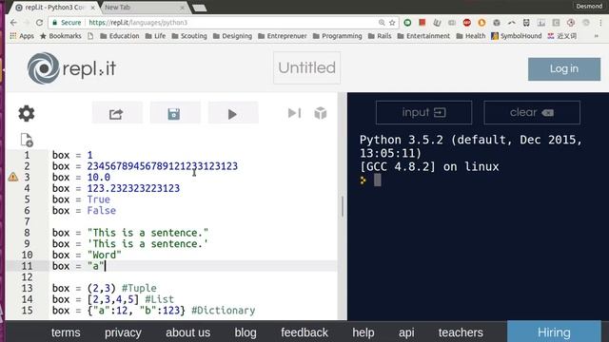Open the teachers footer link

click(461, 332)
